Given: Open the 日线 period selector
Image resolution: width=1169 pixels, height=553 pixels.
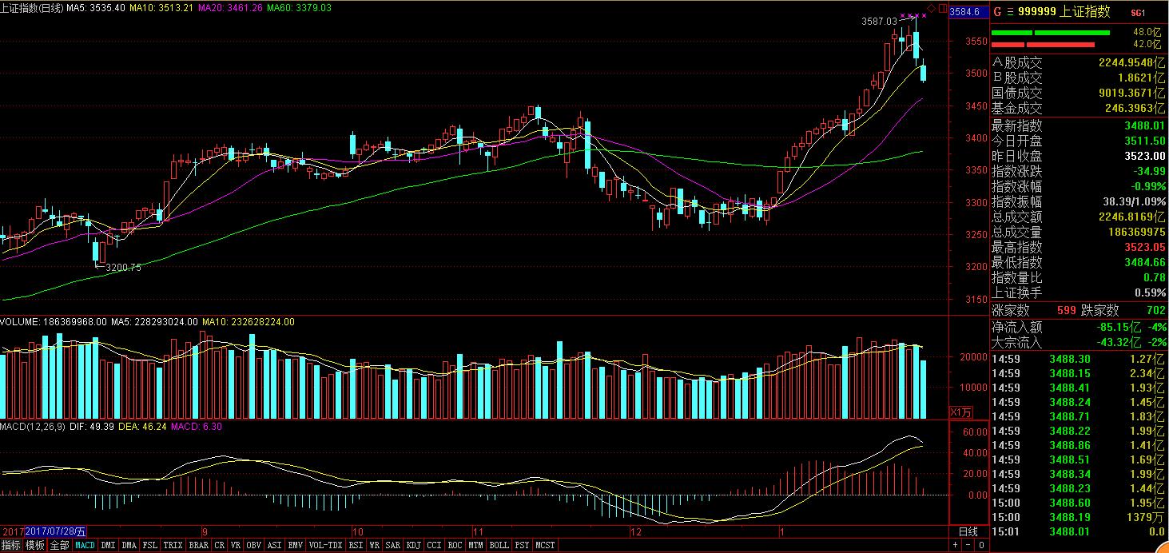Looking at the screenshot, I should [x=968, y=531].
